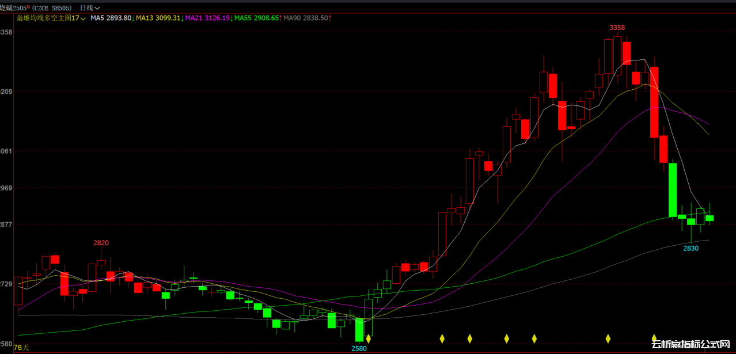The height and width of the screenshot is (354, 736).
Task: Open the 日线 period dropdown
Action: 89,8
